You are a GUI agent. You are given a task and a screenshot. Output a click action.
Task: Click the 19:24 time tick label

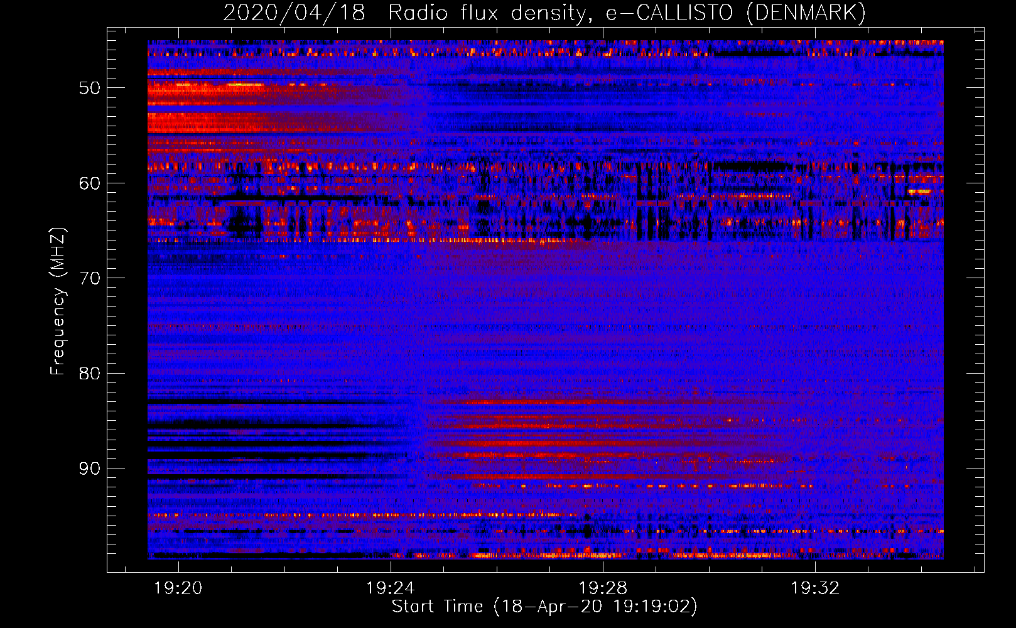(x=391, y=588)
